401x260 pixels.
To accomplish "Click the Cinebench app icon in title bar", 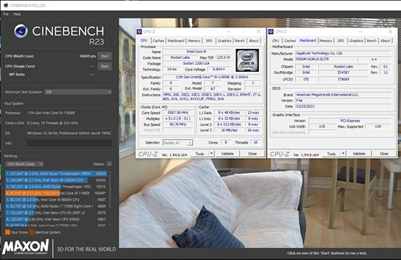I will pyautogui.click(x=6, y=5).
